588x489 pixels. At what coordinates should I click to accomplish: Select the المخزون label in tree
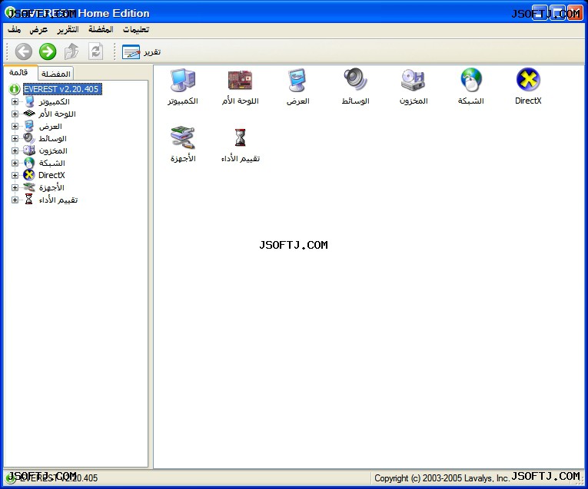tap(53, 151)
